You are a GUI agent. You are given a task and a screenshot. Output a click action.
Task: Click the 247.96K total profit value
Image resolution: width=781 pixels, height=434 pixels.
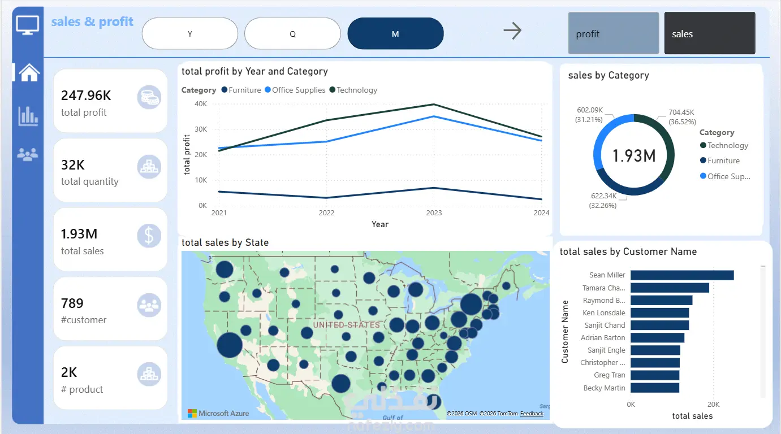[86, 96]
